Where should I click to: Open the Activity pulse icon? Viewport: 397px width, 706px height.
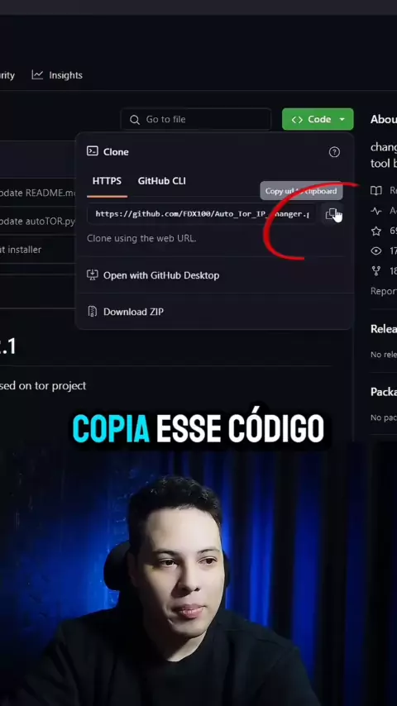pyautogui.click(x=376, y=211)
